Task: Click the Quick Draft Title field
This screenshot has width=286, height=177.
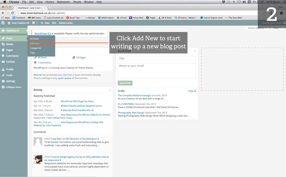Action: point(157,59)
